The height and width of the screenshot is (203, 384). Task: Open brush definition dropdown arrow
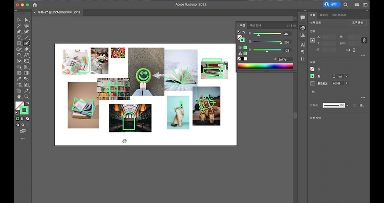pos(347,105)
